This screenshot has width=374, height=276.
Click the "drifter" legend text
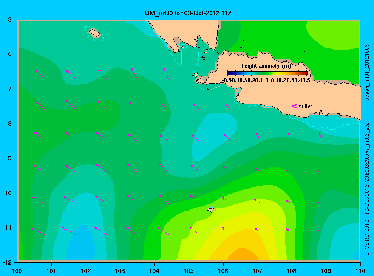[x=305, y=106]
